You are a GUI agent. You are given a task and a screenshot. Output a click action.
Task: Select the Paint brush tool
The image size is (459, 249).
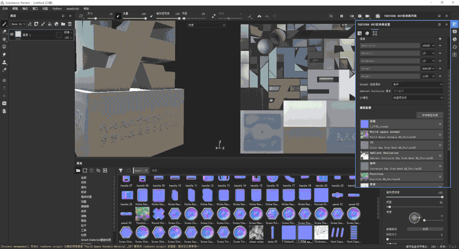pos(4,24)
